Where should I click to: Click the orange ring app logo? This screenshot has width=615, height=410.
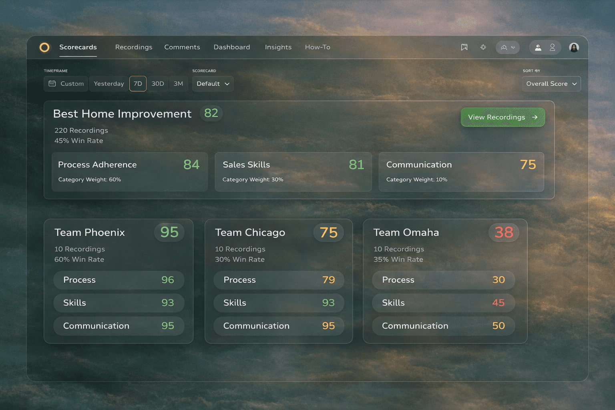[x=44, y=47]
